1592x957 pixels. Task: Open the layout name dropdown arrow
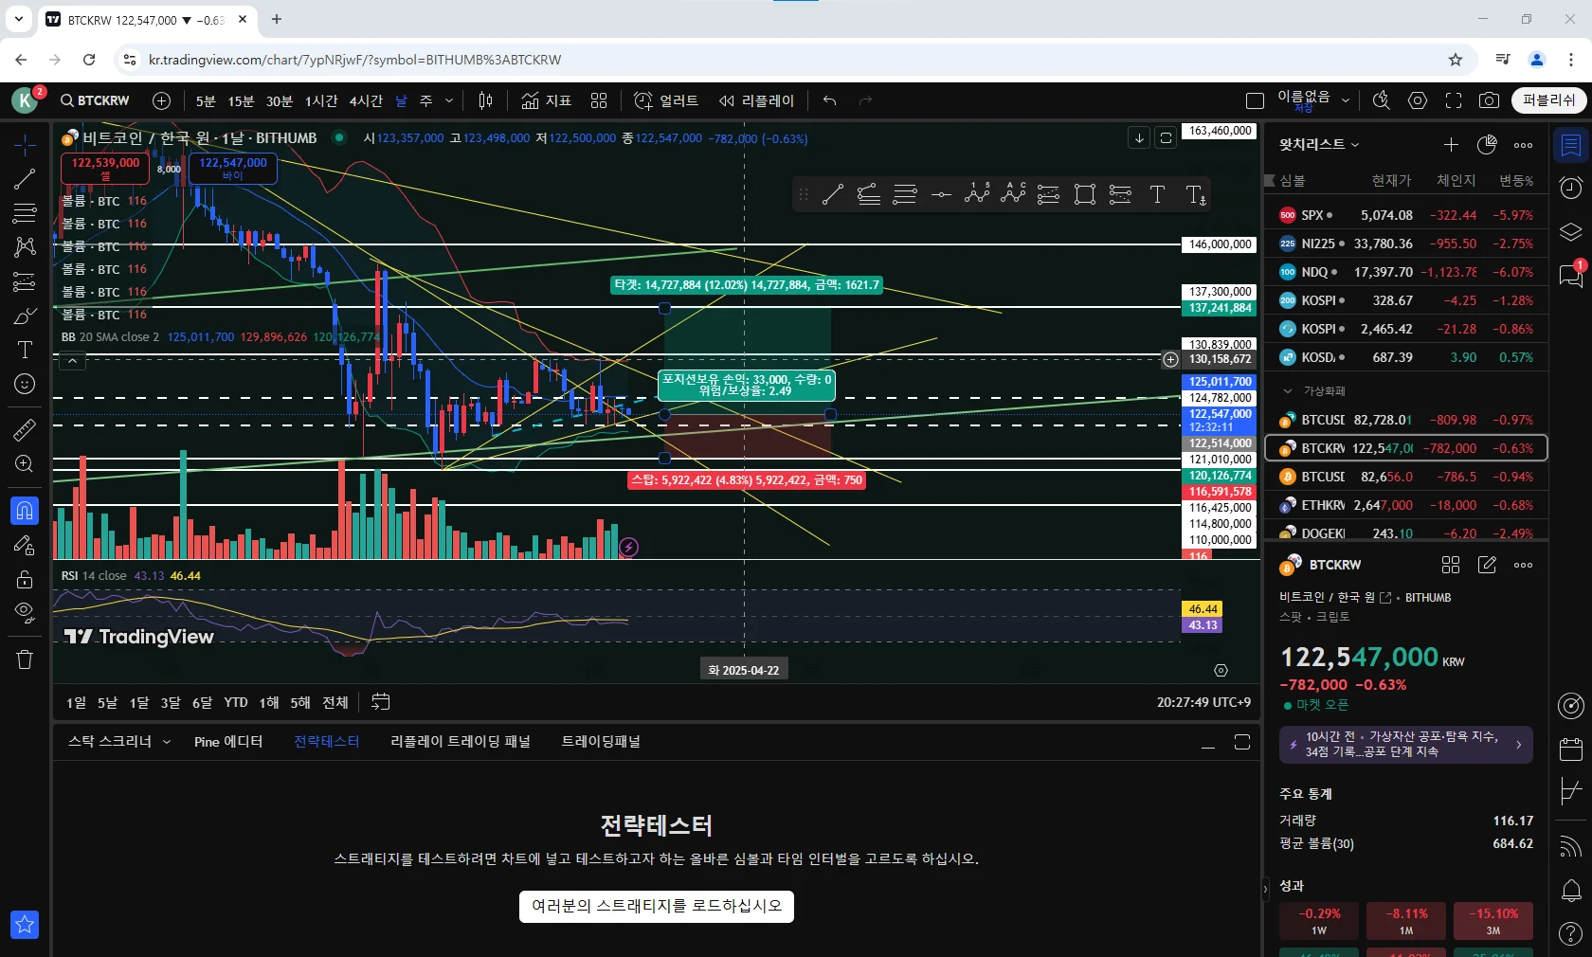1346,100
